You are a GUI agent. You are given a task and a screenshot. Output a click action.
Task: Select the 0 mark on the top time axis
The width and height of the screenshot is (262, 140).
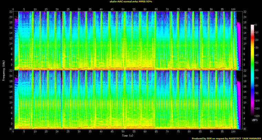tap(13, 9)
